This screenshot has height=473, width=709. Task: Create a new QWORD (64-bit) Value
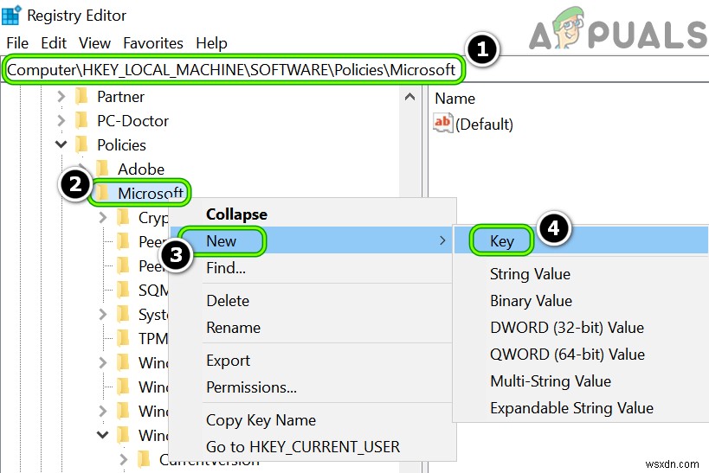[x=568, y=355]
